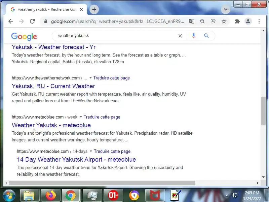Click the horizontal scrollbar thumb
The image size is (269, 202).
[x=102, y=183]
